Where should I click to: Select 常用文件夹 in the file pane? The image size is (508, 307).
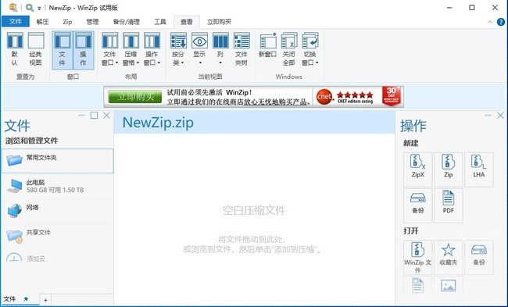[57, 161]
